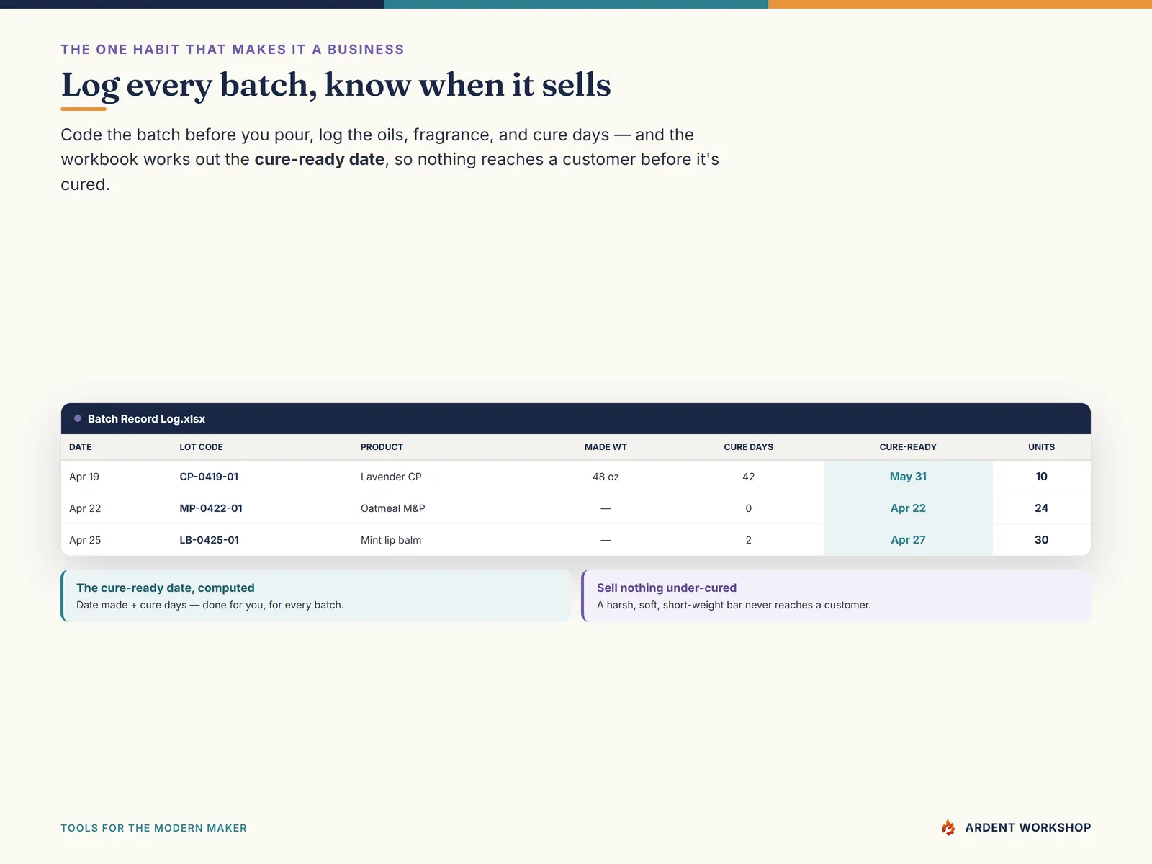Click the CURE DAYS column header
Viewport: 1152px width, 864px height.
(748, 447)
